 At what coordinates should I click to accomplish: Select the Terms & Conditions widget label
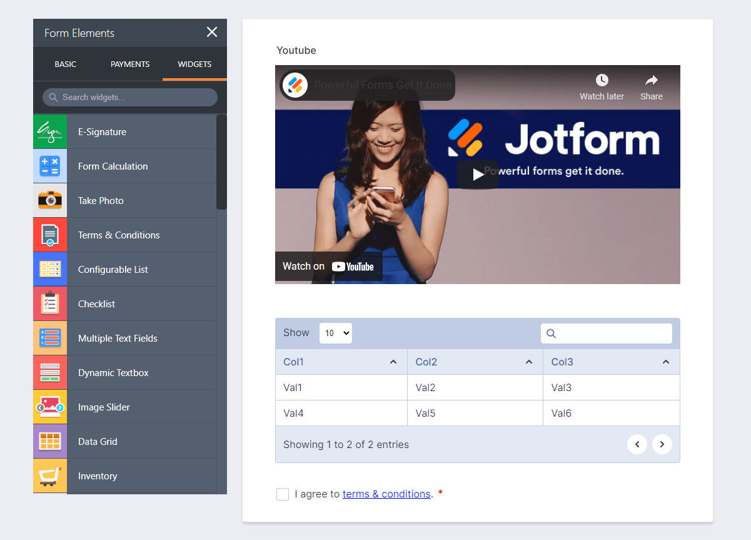(119, 235)
